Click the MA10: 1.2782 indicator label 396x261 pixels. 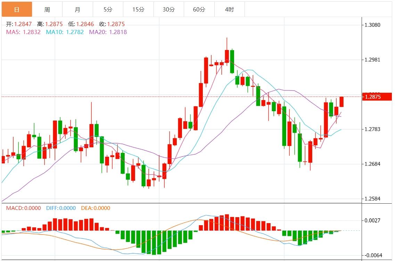tap(65, 32)
